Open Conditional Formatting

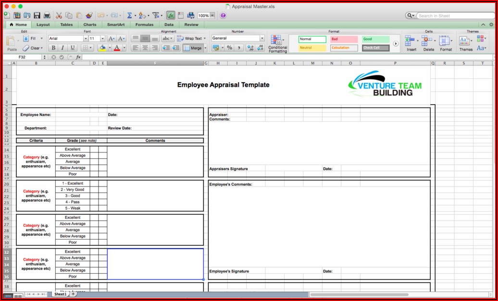277,44
